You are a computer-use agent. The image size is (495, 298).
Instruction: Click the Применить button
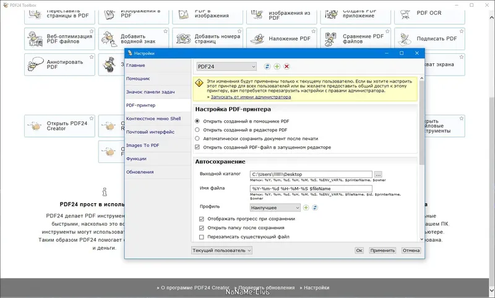pos(382,250)
